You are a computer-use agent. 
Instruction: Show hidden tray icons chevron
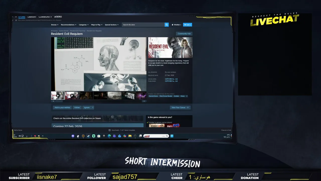pos(43,136)
